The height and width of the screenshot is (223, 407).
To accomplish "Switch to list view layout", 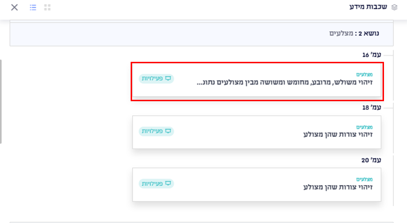I will pyautogui.click(x=33, y=7).
